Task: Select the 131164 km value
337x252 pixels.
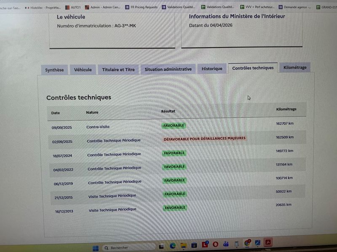Action: coord(284,165)
